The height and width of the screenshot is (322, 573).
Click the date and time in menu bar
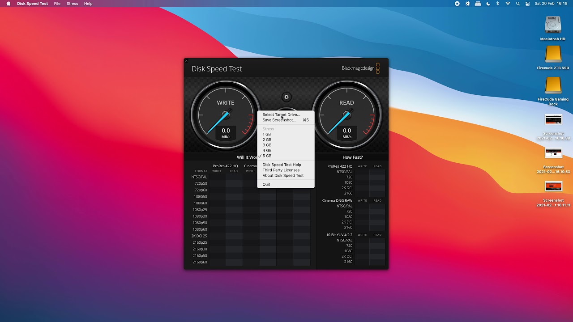click(551, 4)
